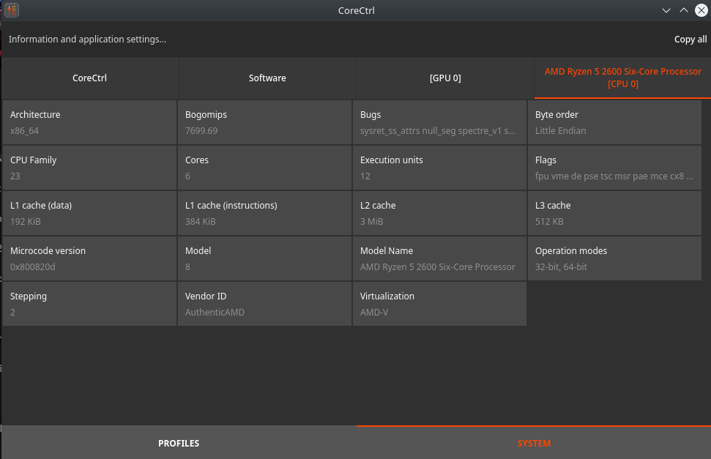
Task: Switch to the CoreCtrl info tab
Action: [90, 78]
